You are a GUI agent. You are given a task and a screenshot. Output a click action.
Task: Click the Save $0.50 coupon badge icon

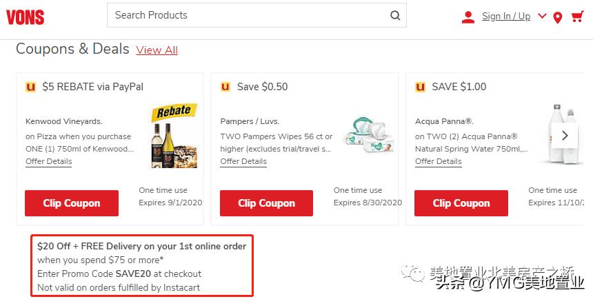pos(225,87)
